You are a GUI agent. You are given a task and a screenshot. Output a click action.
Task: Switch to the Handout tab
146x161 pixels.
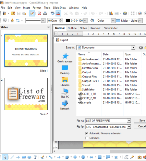(x=95, y=28)
